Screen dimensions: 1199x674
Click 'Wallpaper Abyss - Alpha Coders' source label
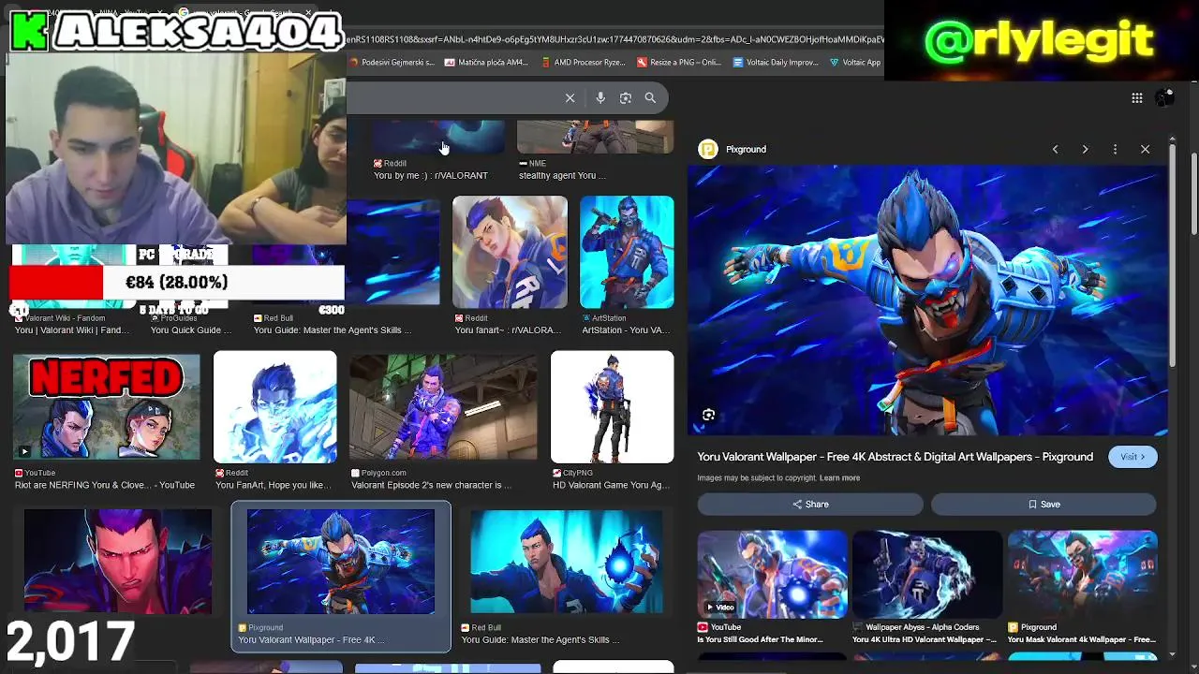pos(922,627)
